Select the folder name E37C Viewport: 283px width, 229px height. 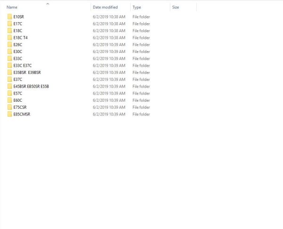pyautogui.click(x=18, y=79)
